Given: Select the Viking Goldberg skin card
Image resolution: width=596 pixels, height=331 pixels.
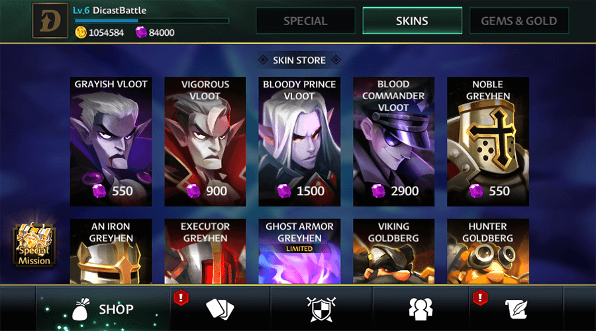Looking at the screenshot, I should (x=394, y=251).
